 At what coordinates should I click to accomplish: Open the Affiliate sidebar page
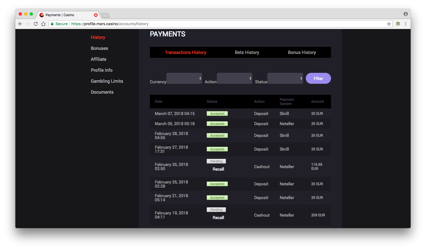[x=99, y=59]
